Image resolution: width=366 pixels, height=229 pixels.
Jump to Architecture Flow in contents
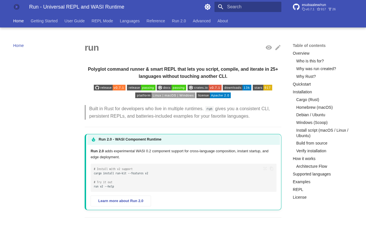click(x=311, y=166)
